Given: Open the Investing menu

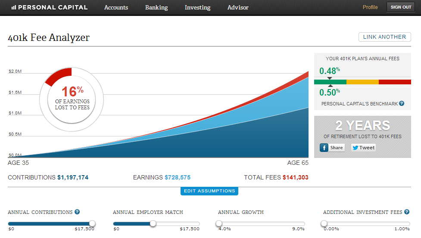Looking at the screenshot, I should coord(198,7).
